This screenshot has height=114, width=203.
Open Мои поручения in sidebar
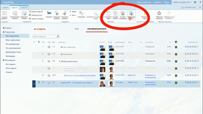(x=13, y=40)
